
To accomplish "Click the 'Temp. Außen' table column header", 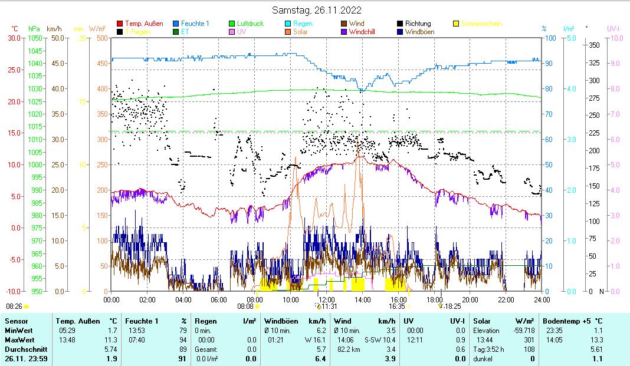I will click(77, 321).
